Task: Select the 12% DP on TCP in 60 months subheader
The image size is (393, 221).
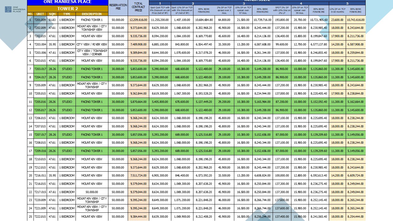Action: 337,10
